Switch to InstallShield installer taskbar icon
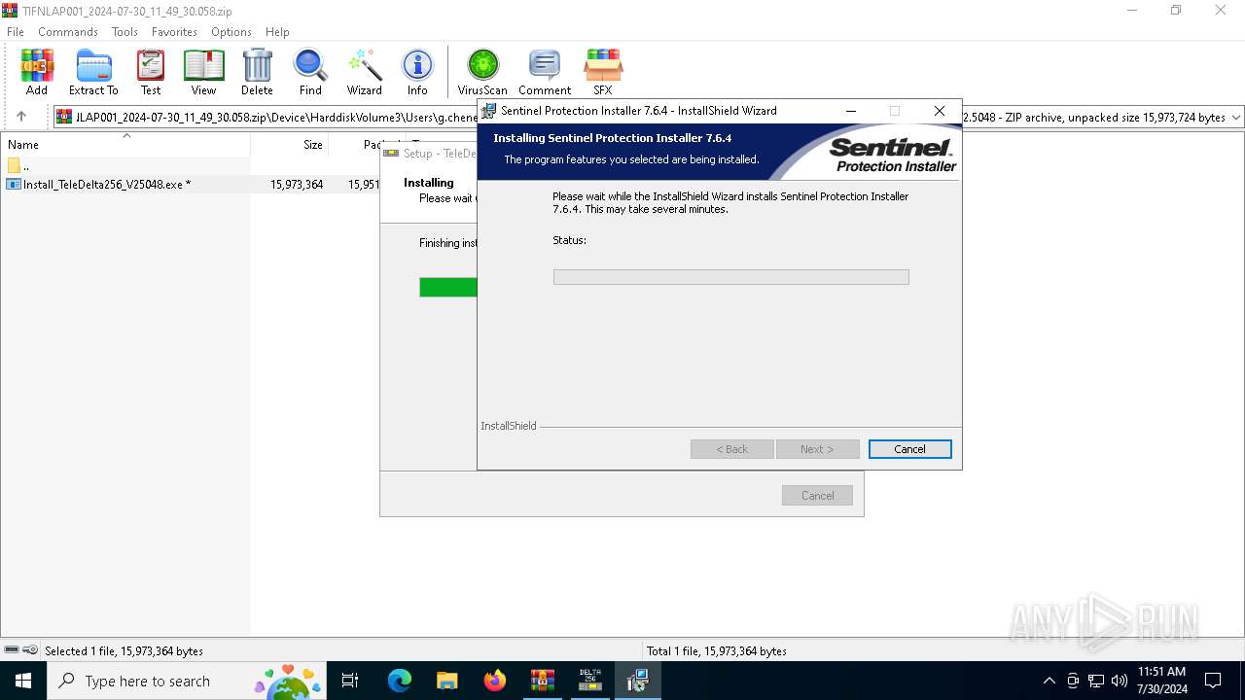 tap(638, 681)
